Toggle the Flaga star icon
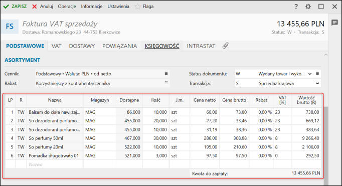This screenshot has width=342, height=186. click(137, 7)
